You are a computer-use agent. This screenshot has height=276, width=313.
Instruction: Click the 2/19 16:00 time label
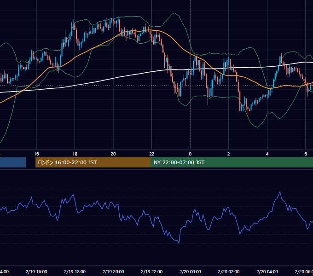(36, 271)
